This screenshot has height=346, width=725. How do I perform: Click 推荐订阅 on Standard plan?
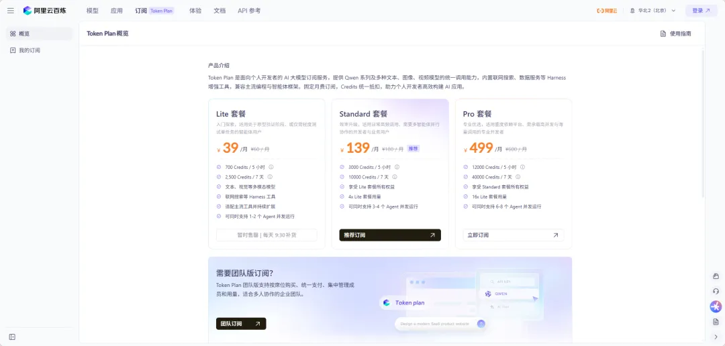pos(390,235)
